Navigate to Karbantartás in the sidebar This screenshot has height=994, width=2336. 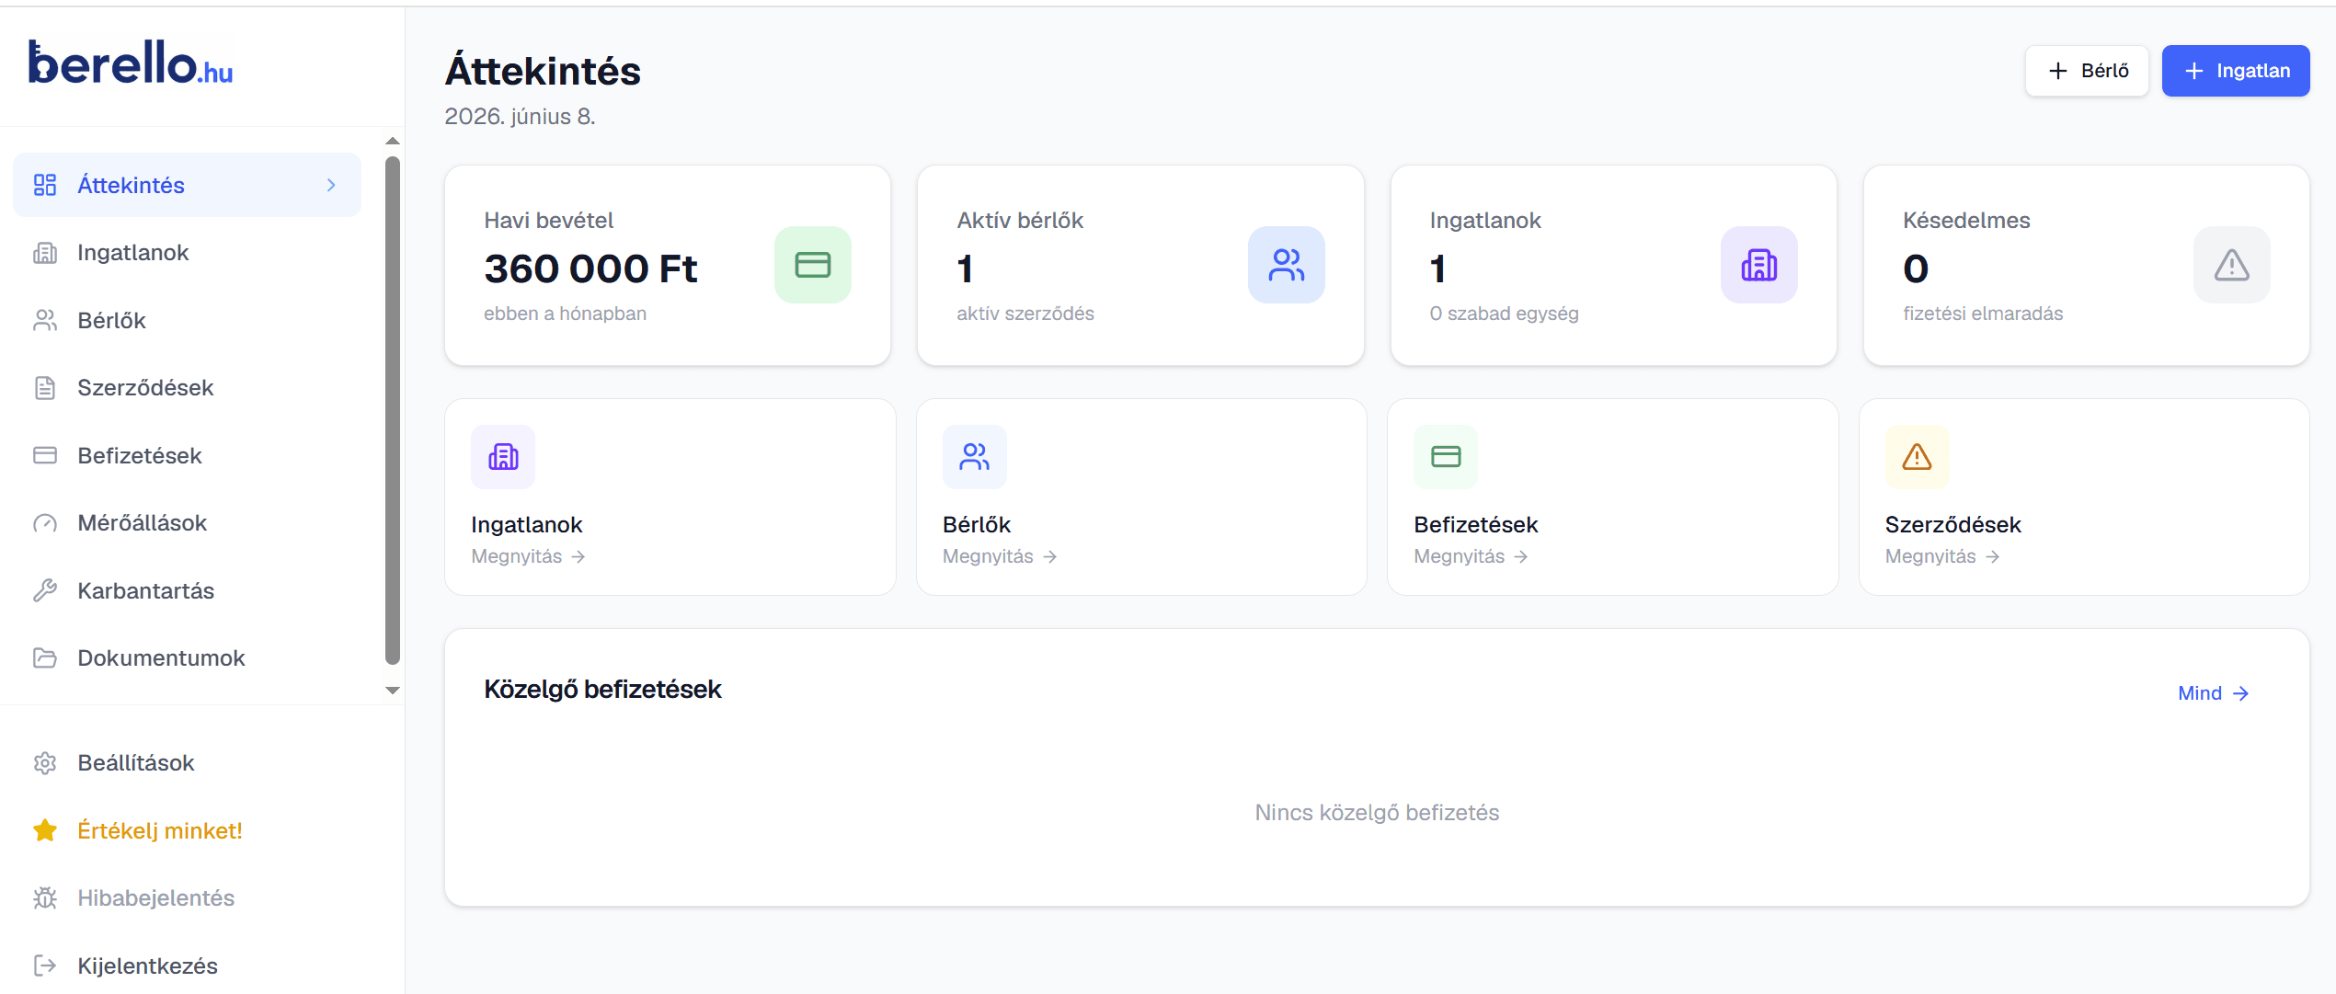pyautogui.click(x=188, y=590)
